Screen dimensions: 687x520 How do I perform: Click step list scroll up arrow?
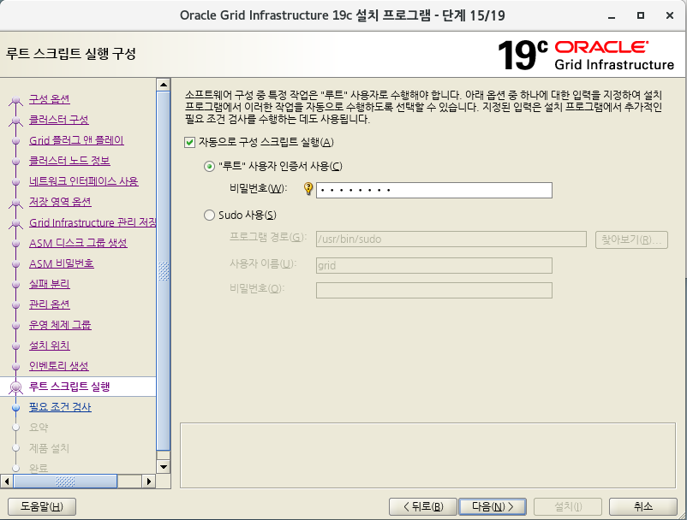pos(164,85)
